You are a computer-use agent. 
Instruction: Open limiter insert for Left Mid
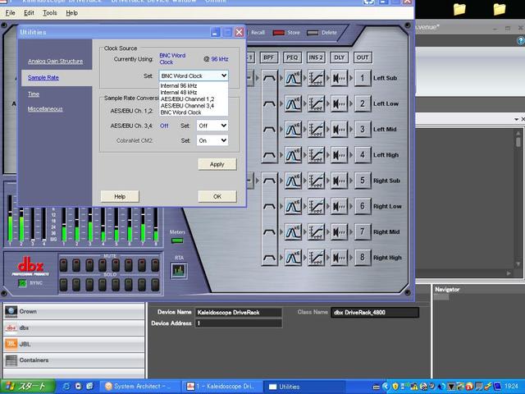(316, 130)
